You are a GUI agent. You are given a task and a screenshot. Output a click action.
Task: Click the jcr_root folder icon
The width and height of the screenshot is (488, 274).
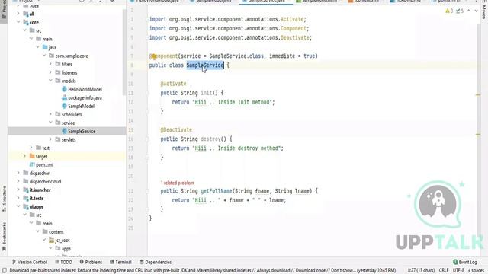pyautogui.click(x=51, y=241)
